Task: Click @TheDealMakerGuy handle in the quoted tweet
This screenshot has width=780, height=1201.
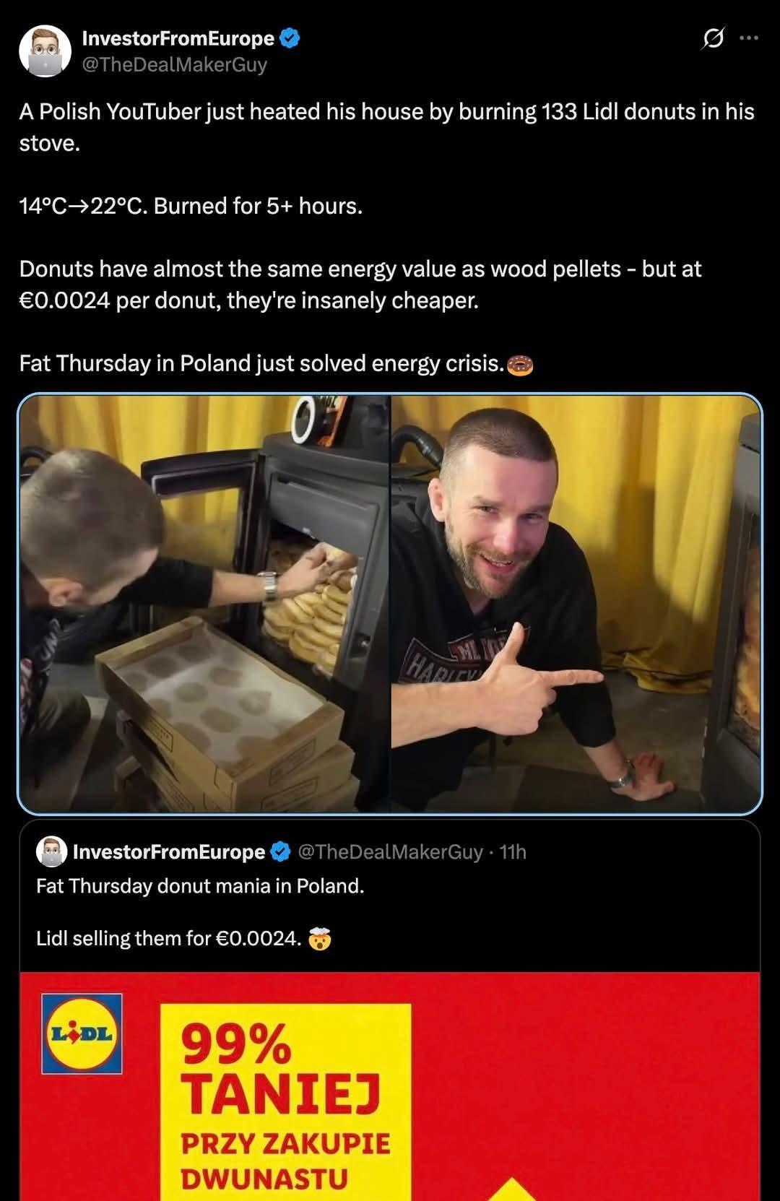Action: click(x=390, y=852)
